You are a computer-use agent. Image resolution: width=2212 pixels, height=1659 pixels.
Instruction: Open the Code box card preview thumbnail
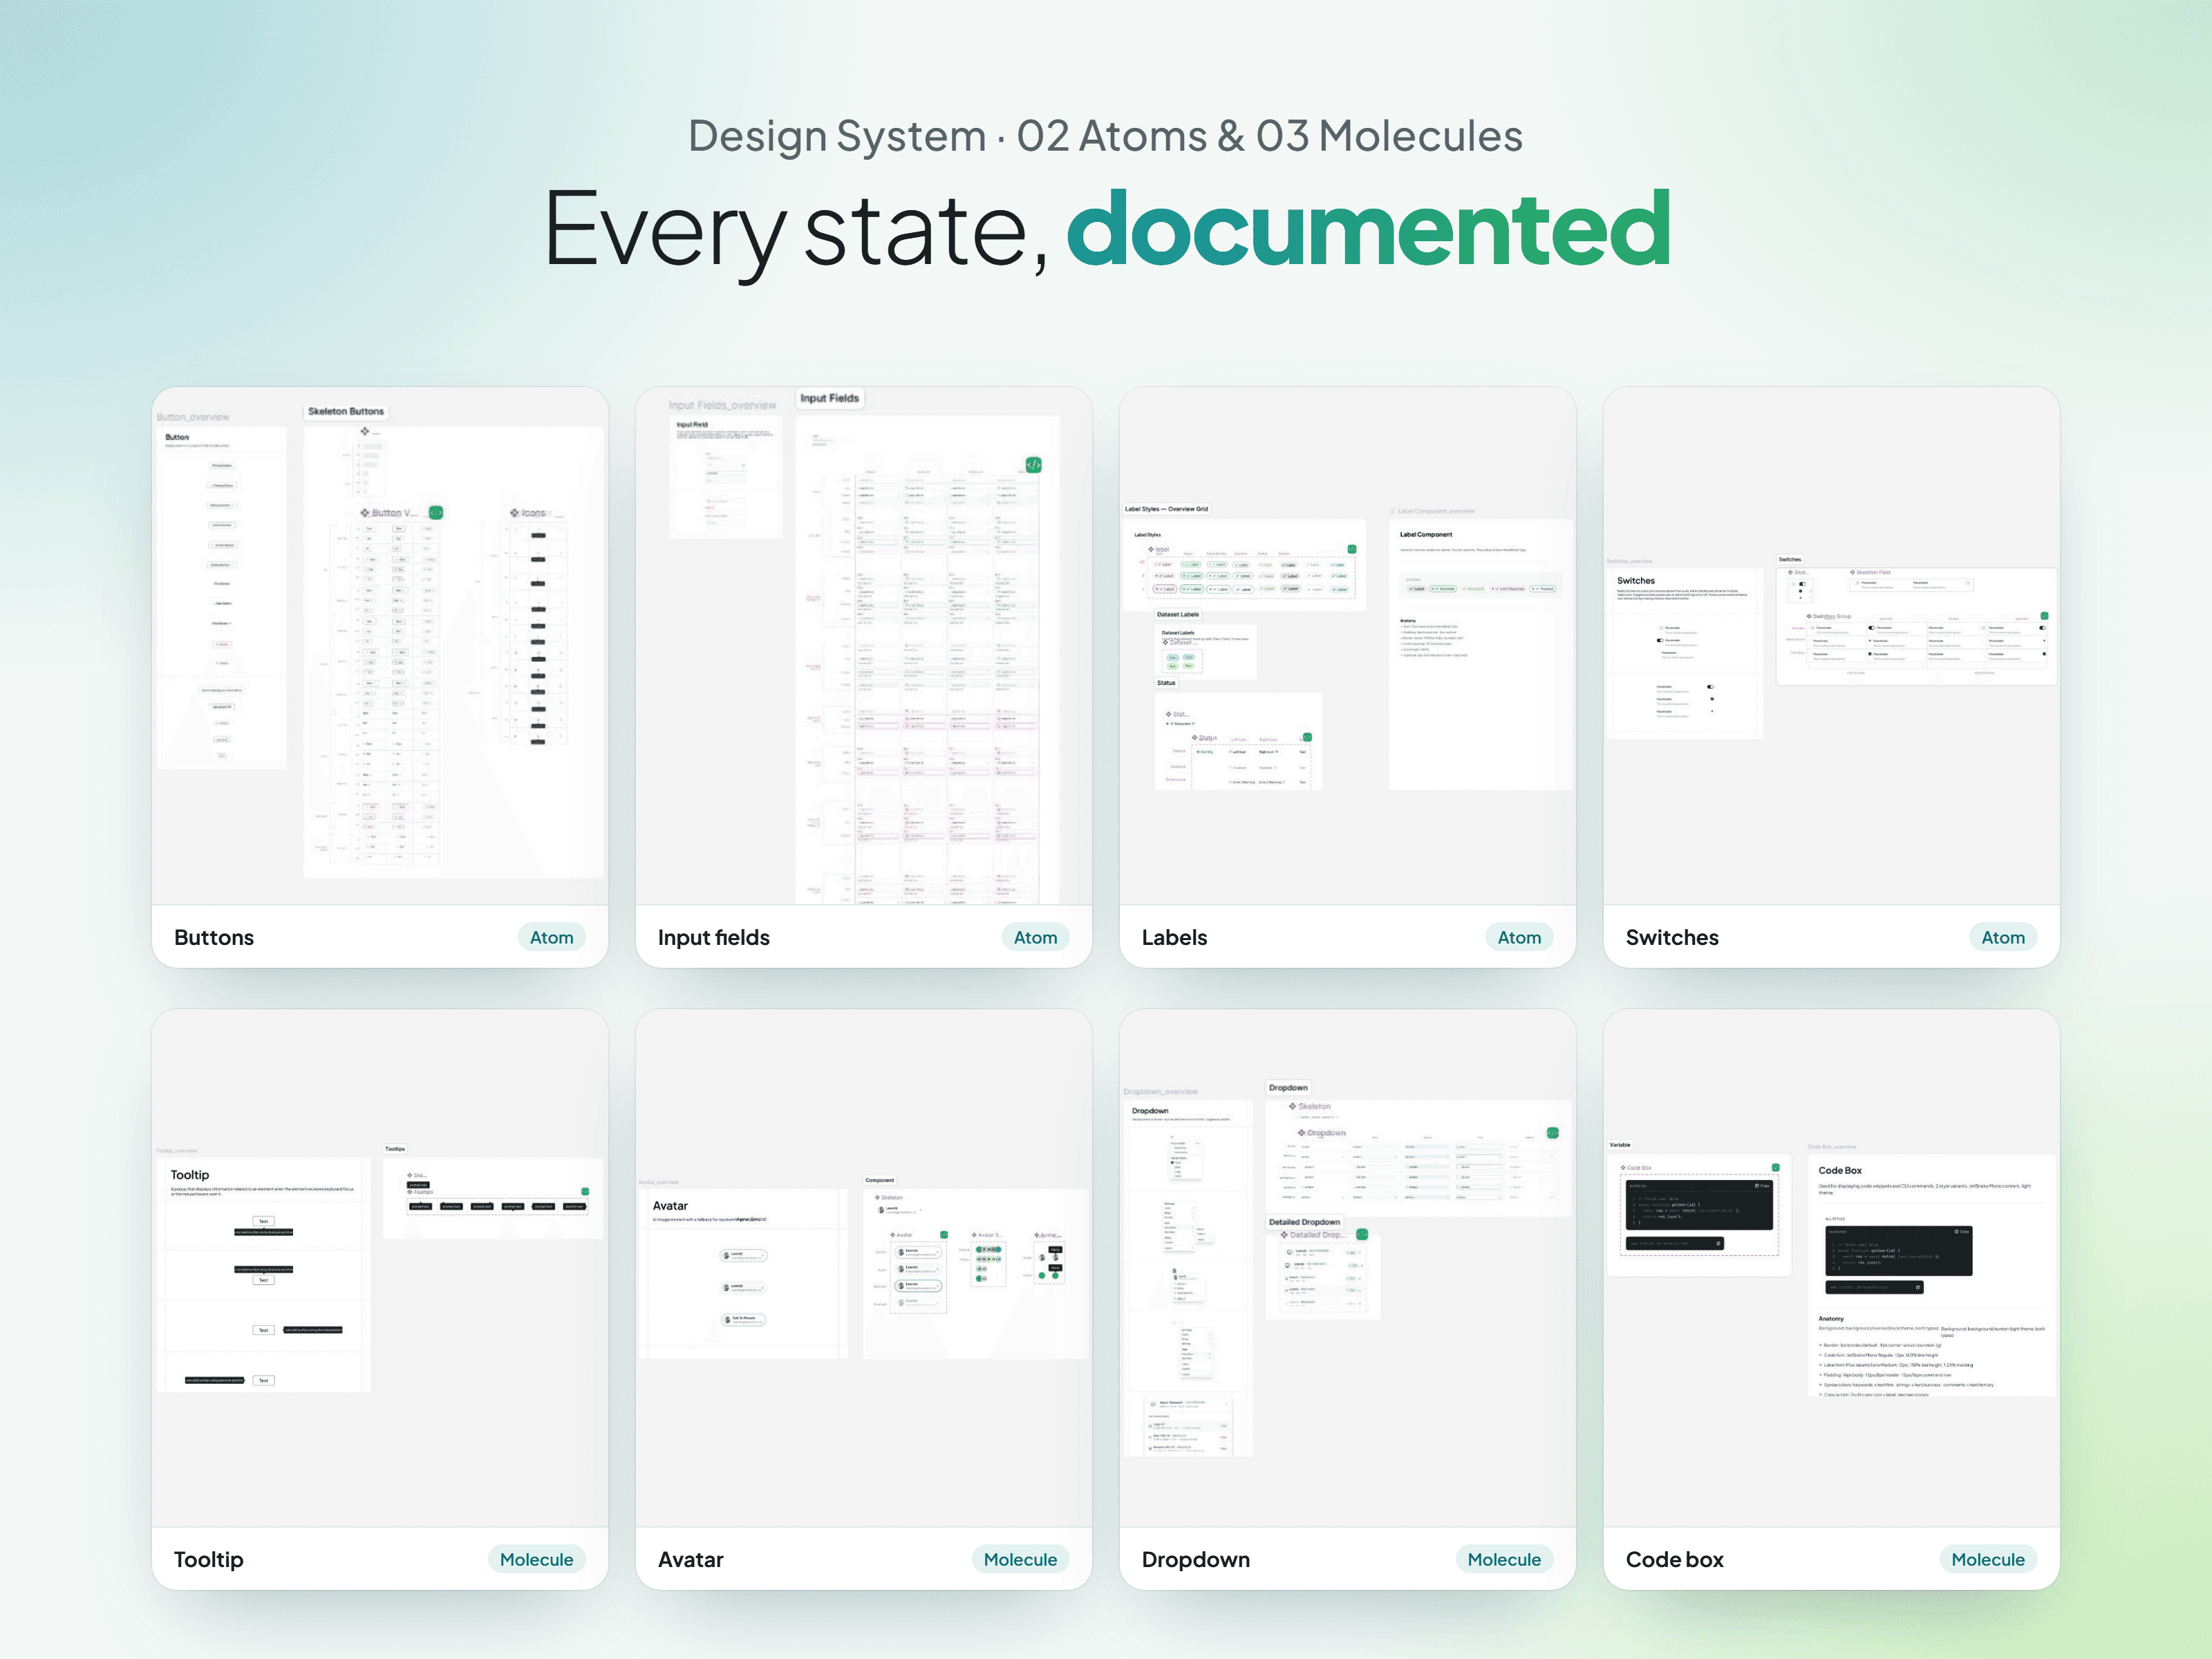coord(1832,1268)
